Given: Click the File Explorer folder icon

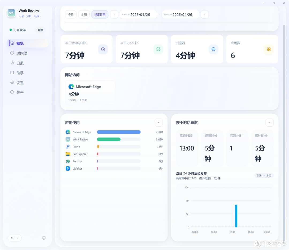Looking at the screenshot, I should (68, 154).
